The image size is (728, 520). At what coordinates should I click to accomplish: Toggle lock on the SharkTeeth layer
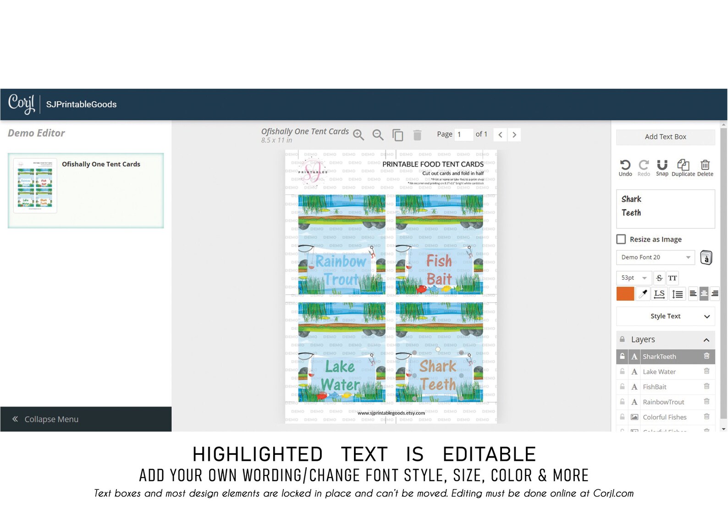click(x=622, y=356)
